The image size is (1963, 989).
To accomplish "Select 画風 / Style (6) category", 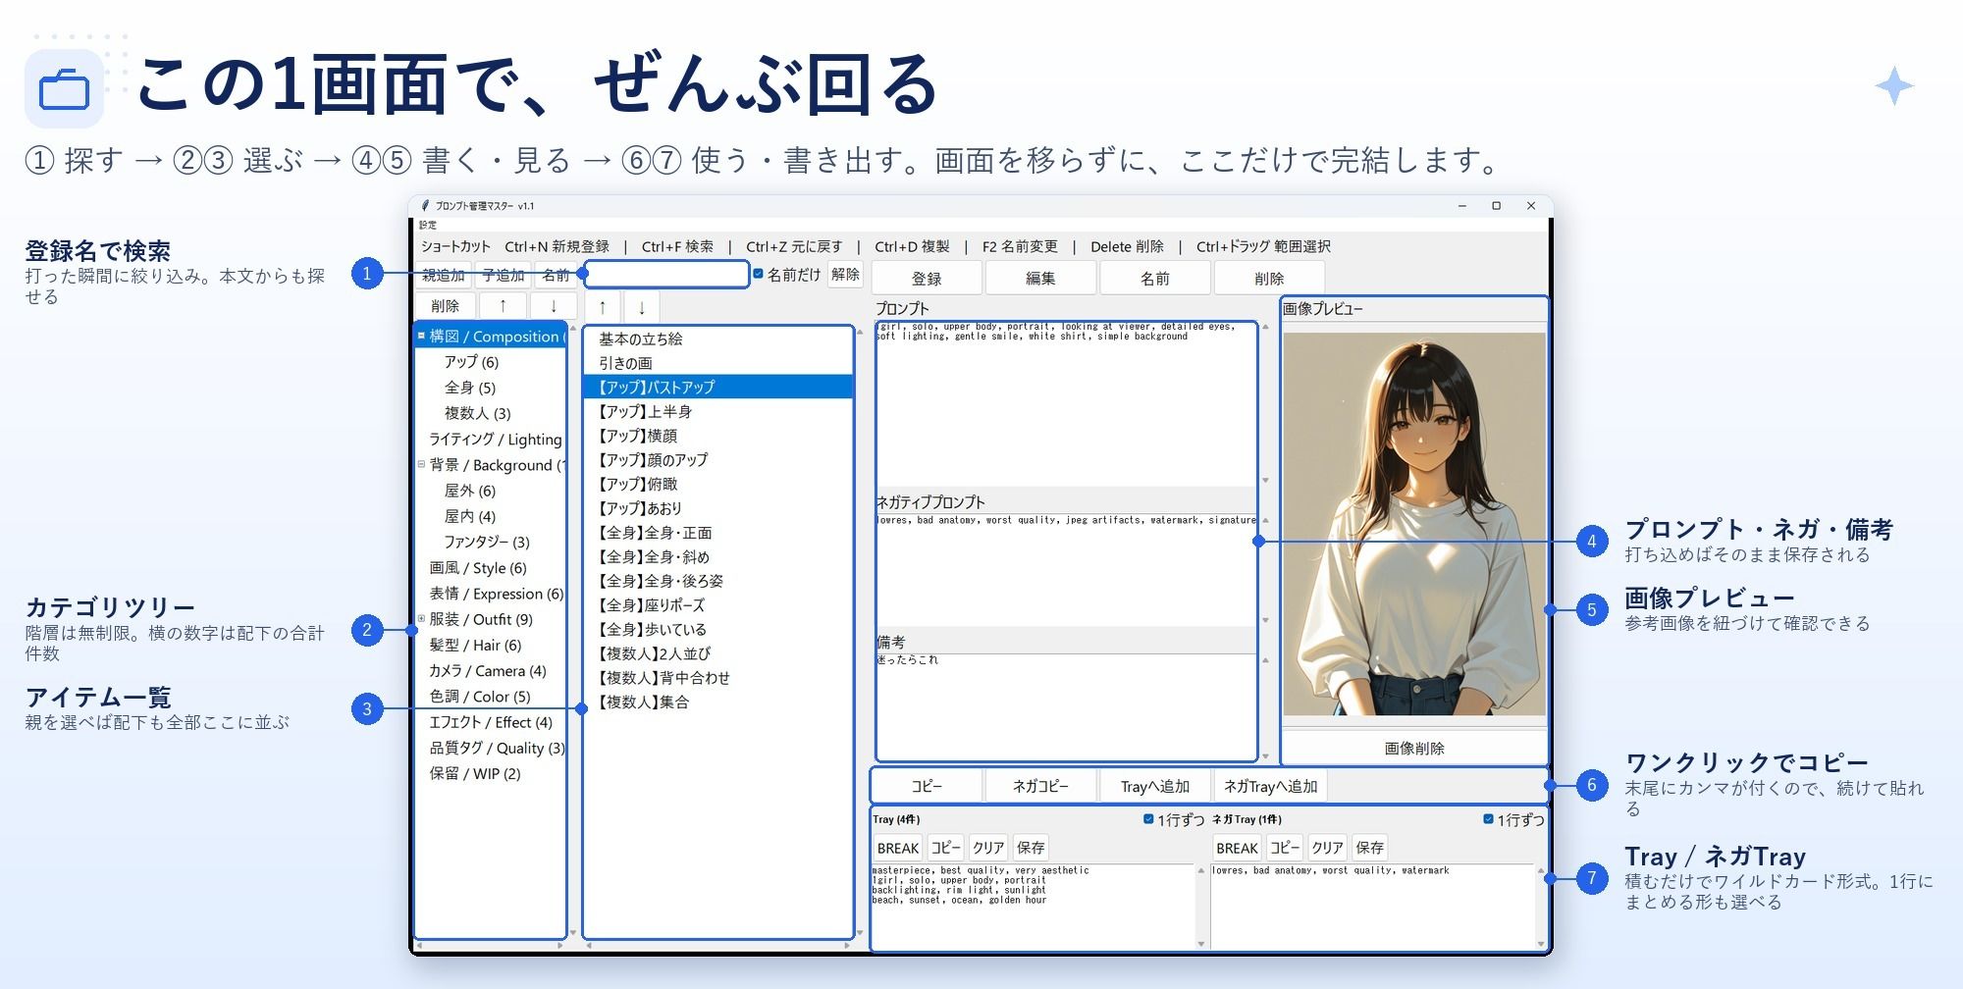I will pyautogui.click(x=478, y=567).
